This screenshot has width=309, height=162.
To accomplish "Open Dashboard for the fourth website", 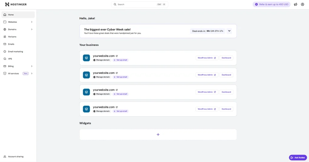I will click(226, 109).
